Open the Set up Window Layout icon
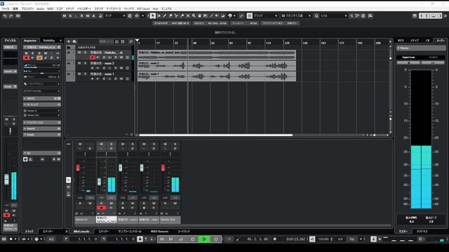The image size is (449, 252). point(415,16)
